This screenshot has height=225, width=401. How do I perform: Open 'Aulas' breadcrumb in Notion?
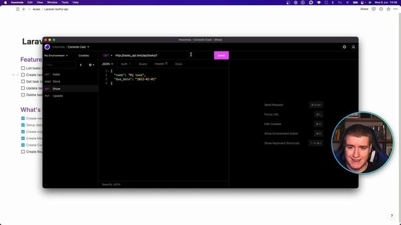coord(36,9)
